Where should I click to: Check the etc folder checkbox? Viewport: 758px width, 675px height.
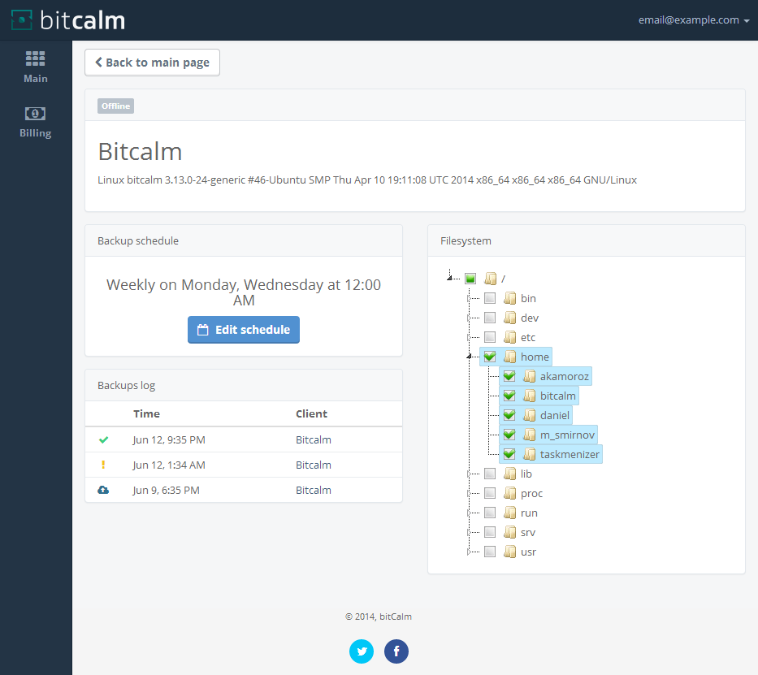(x=490, y=337)
